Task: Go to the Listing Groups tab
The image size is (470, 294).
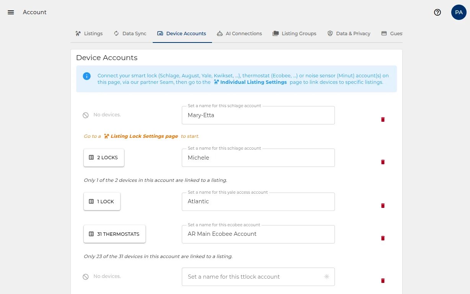Action: pyautogui.click(x=294, y=34)
